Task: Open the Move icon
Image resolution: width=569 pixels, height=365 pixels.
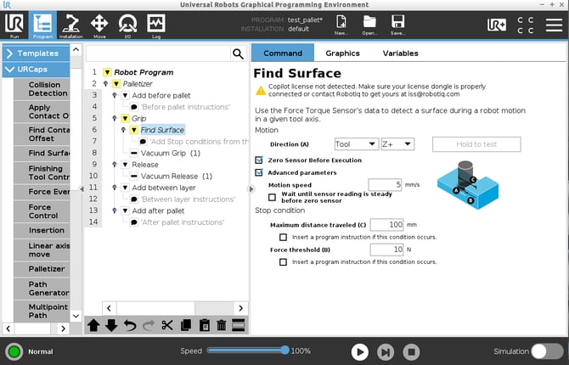Action: (x=99, y=25)
